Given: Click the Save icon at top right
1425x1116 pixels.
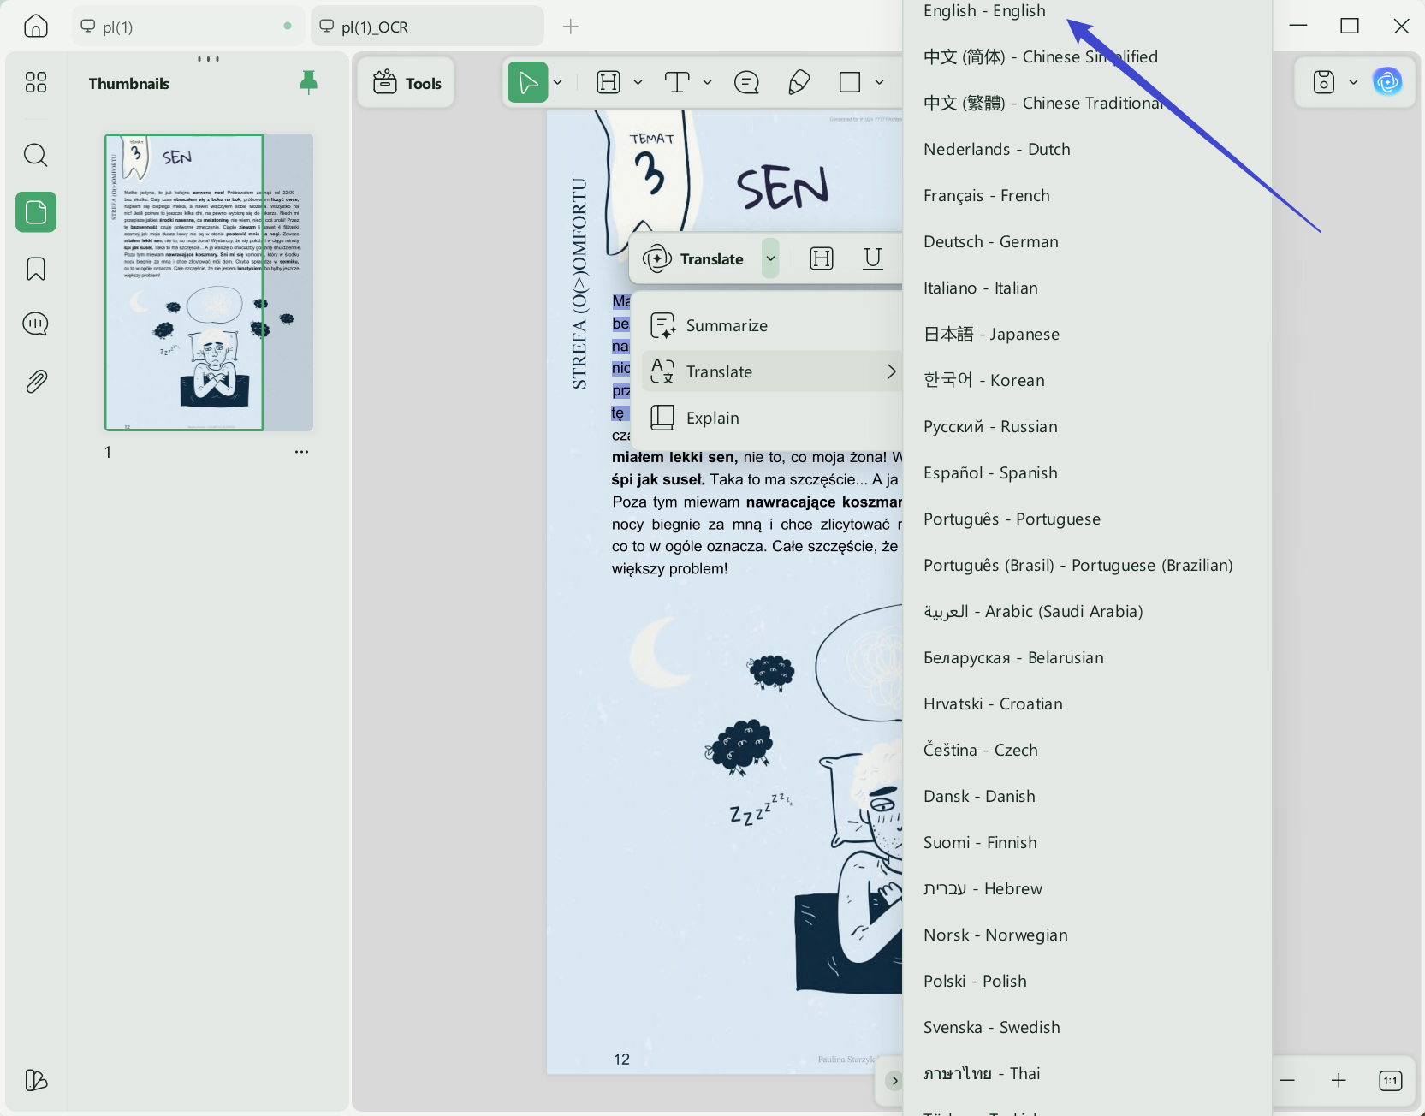Looking at the screenshot, I should 1324,82.
